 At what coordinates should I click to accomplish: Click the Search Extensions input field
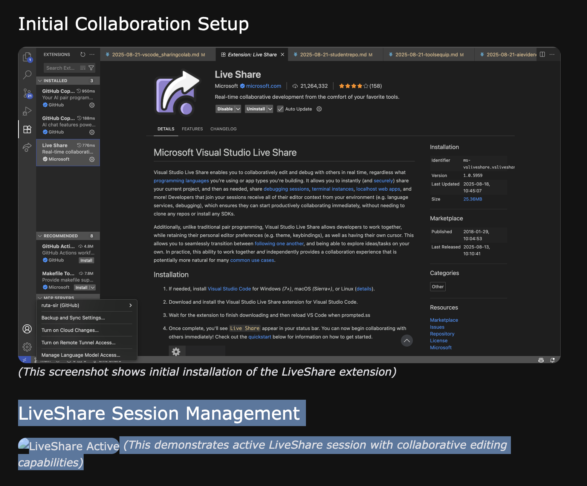[62, 68]
